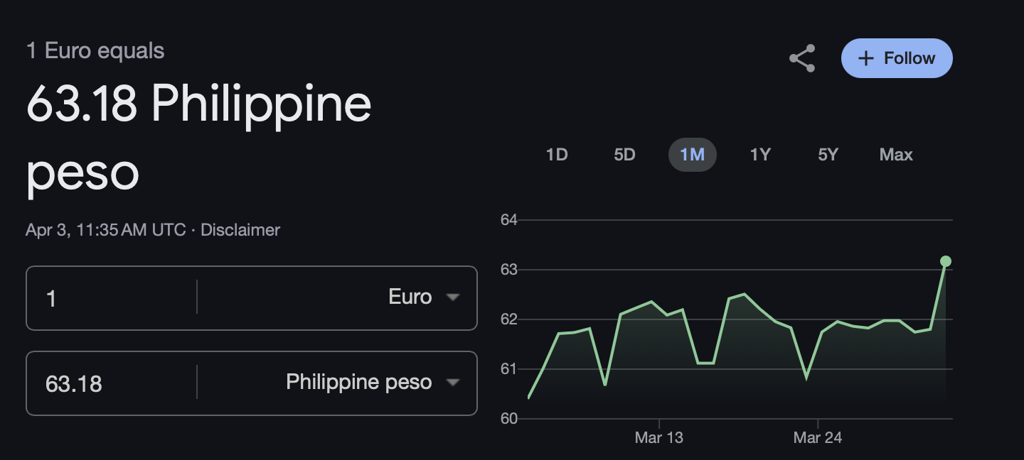Choose the Max time range

(x=895, y=155)
